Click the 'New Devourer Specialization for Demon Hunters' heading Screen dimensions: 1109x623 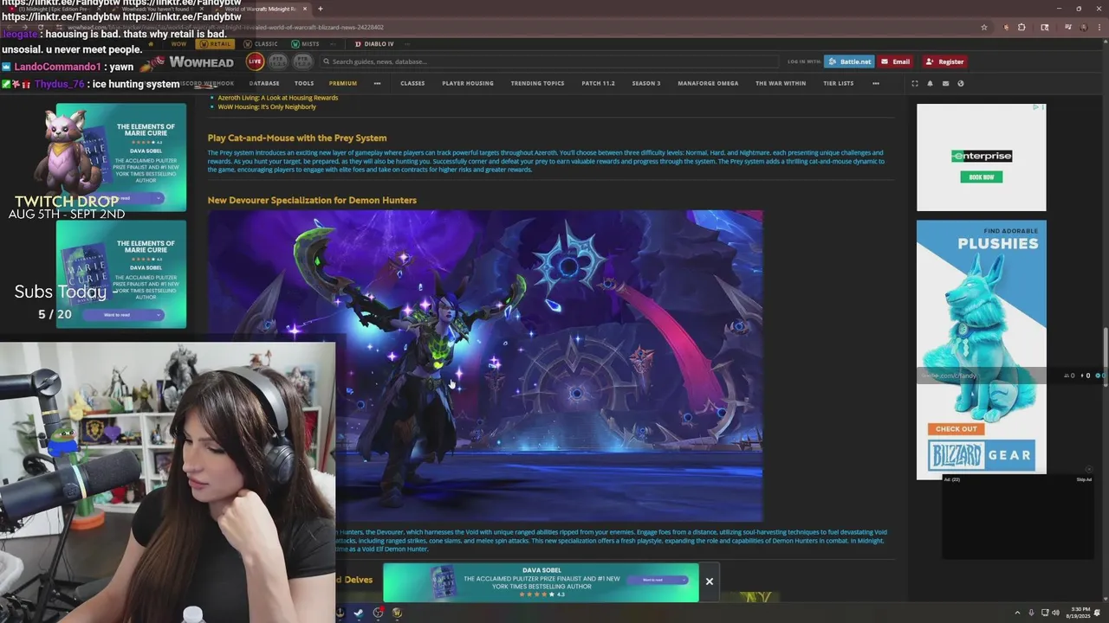[x=312, y=200]
